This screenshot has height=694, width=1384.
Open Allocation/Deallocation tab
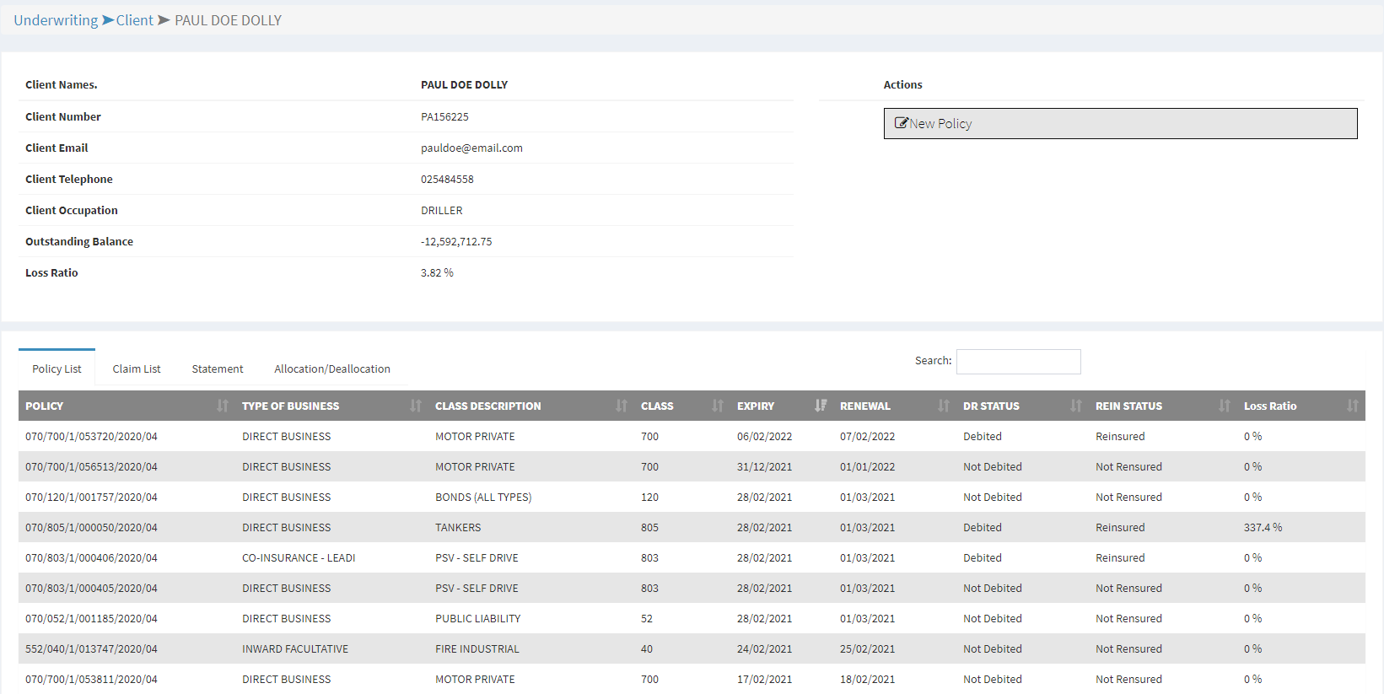332,369
